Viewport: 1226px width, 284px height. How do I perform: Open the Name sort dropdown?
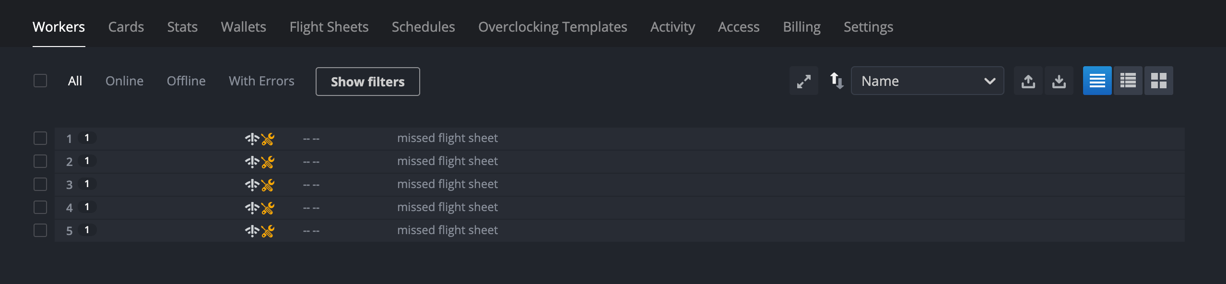[927, 81]
